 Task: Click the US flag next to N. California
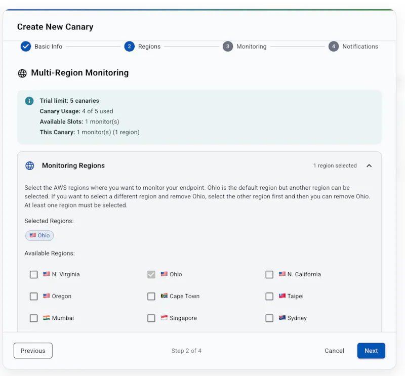(x=282, y=274)
